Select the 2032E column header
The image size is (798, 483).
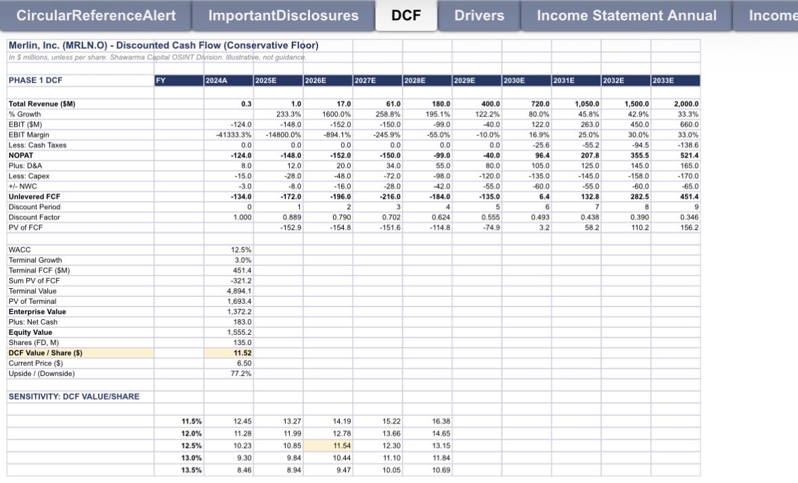[626, 80]
